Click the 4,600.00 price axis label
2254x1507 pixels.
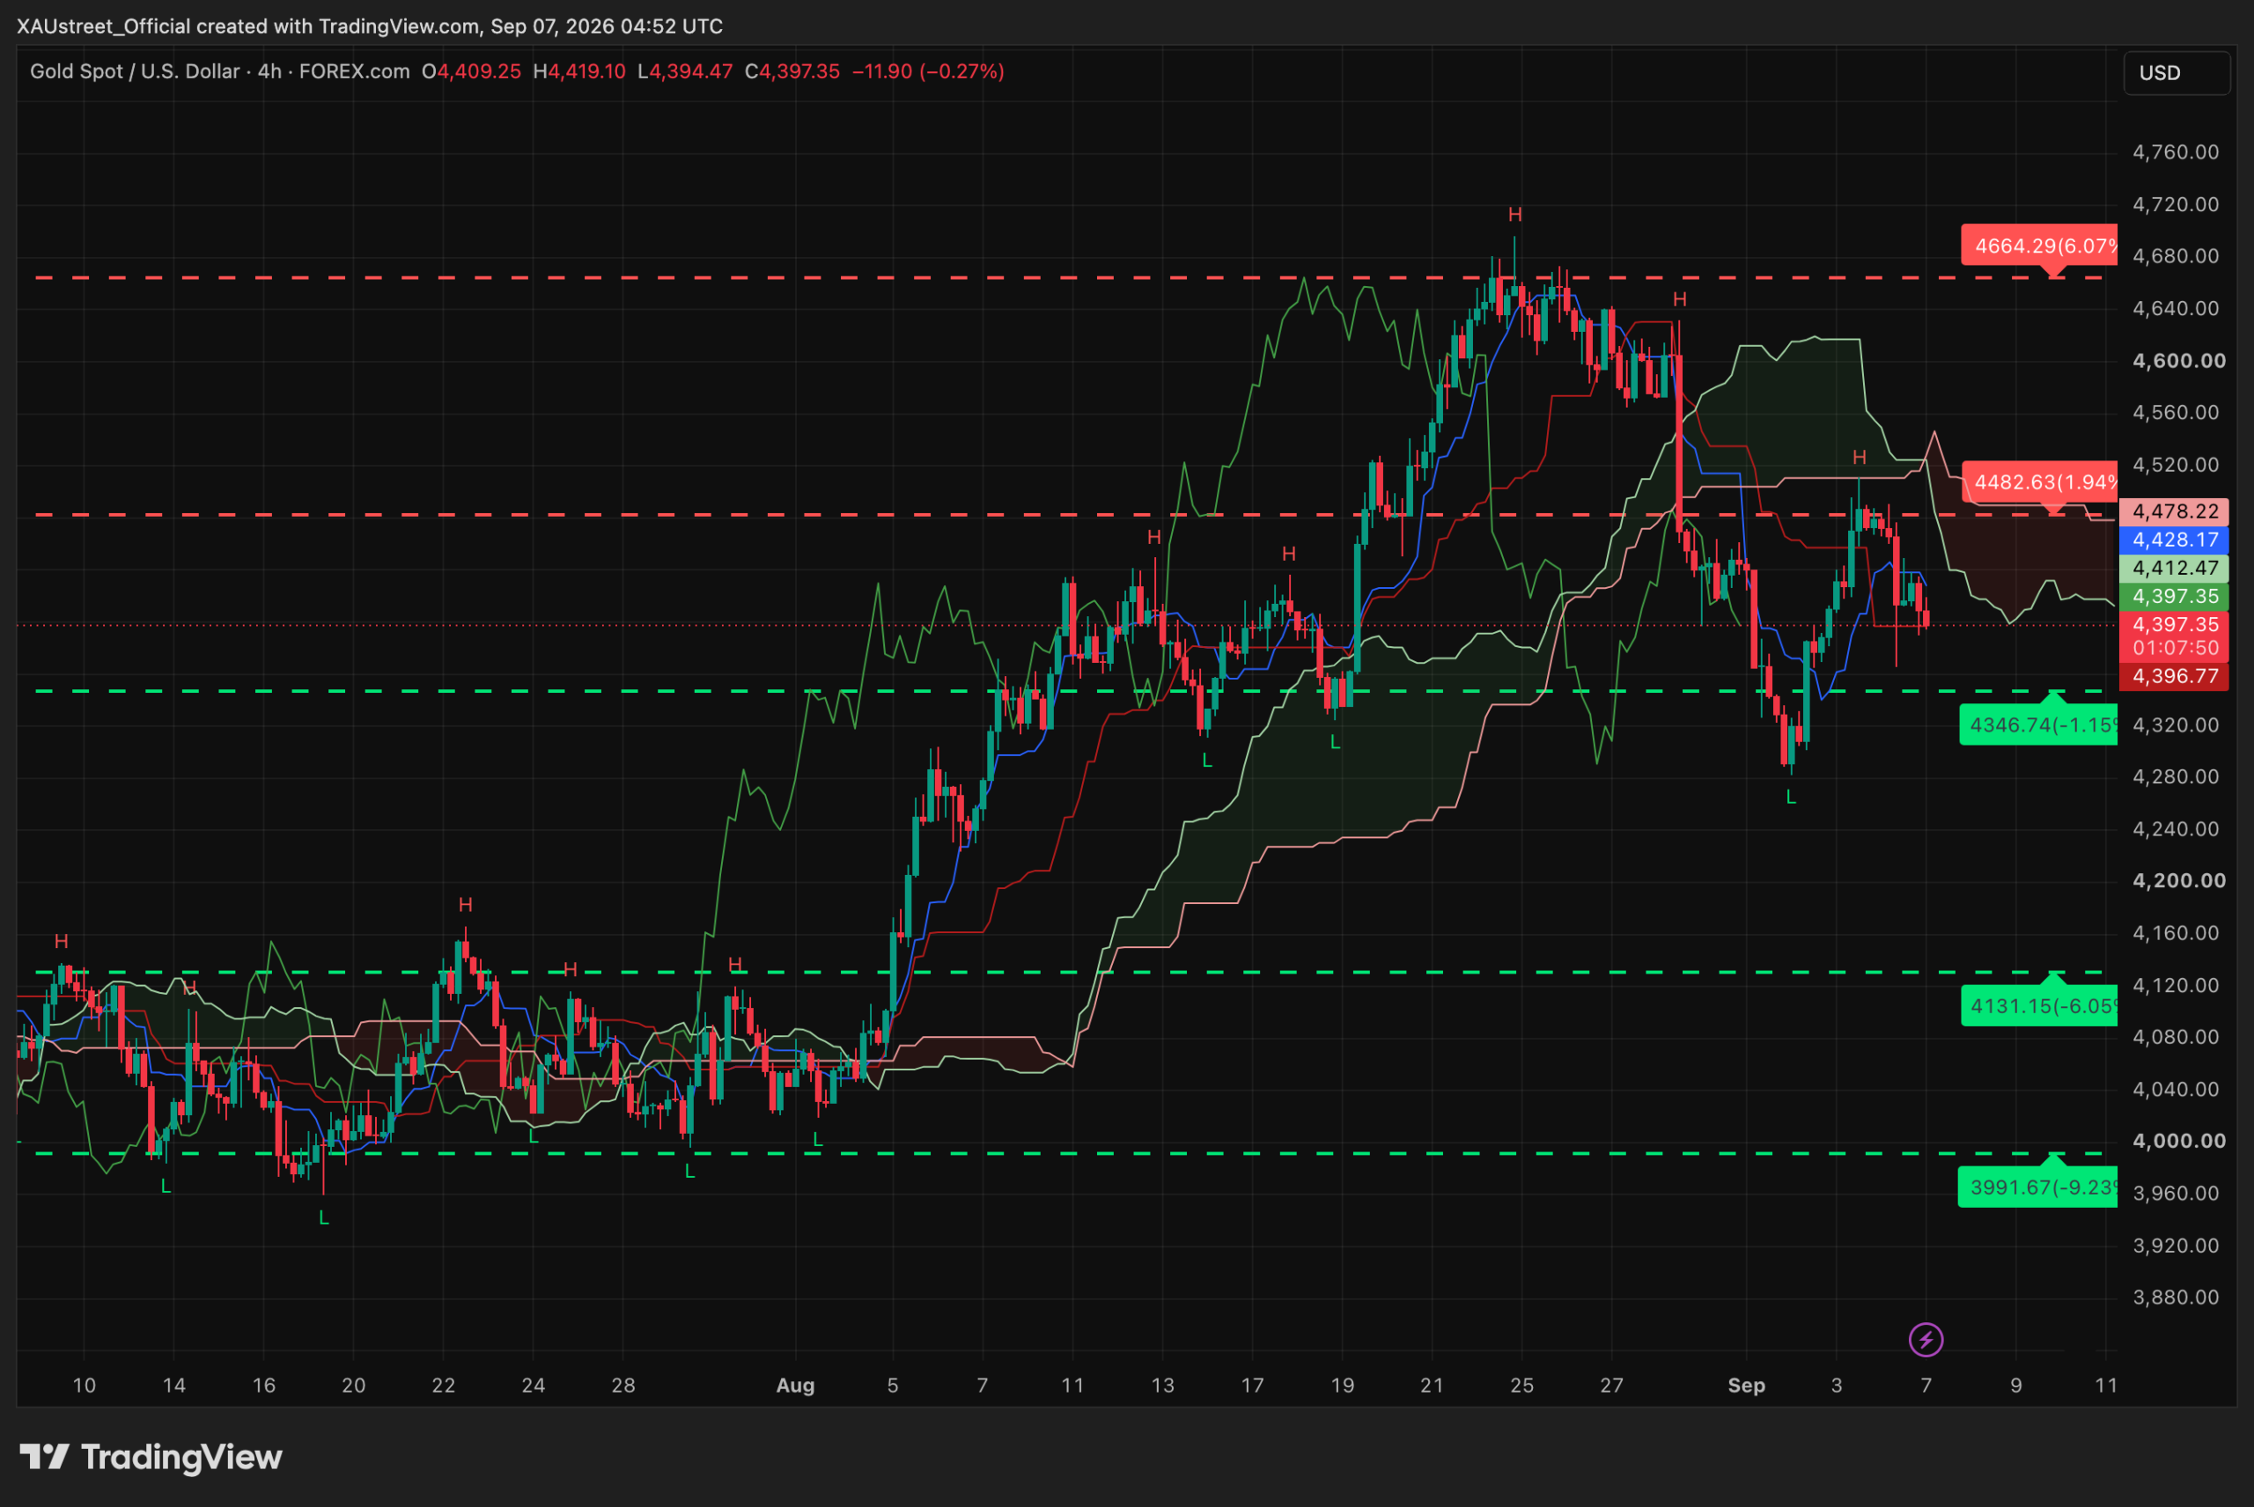click(2178, 360)
